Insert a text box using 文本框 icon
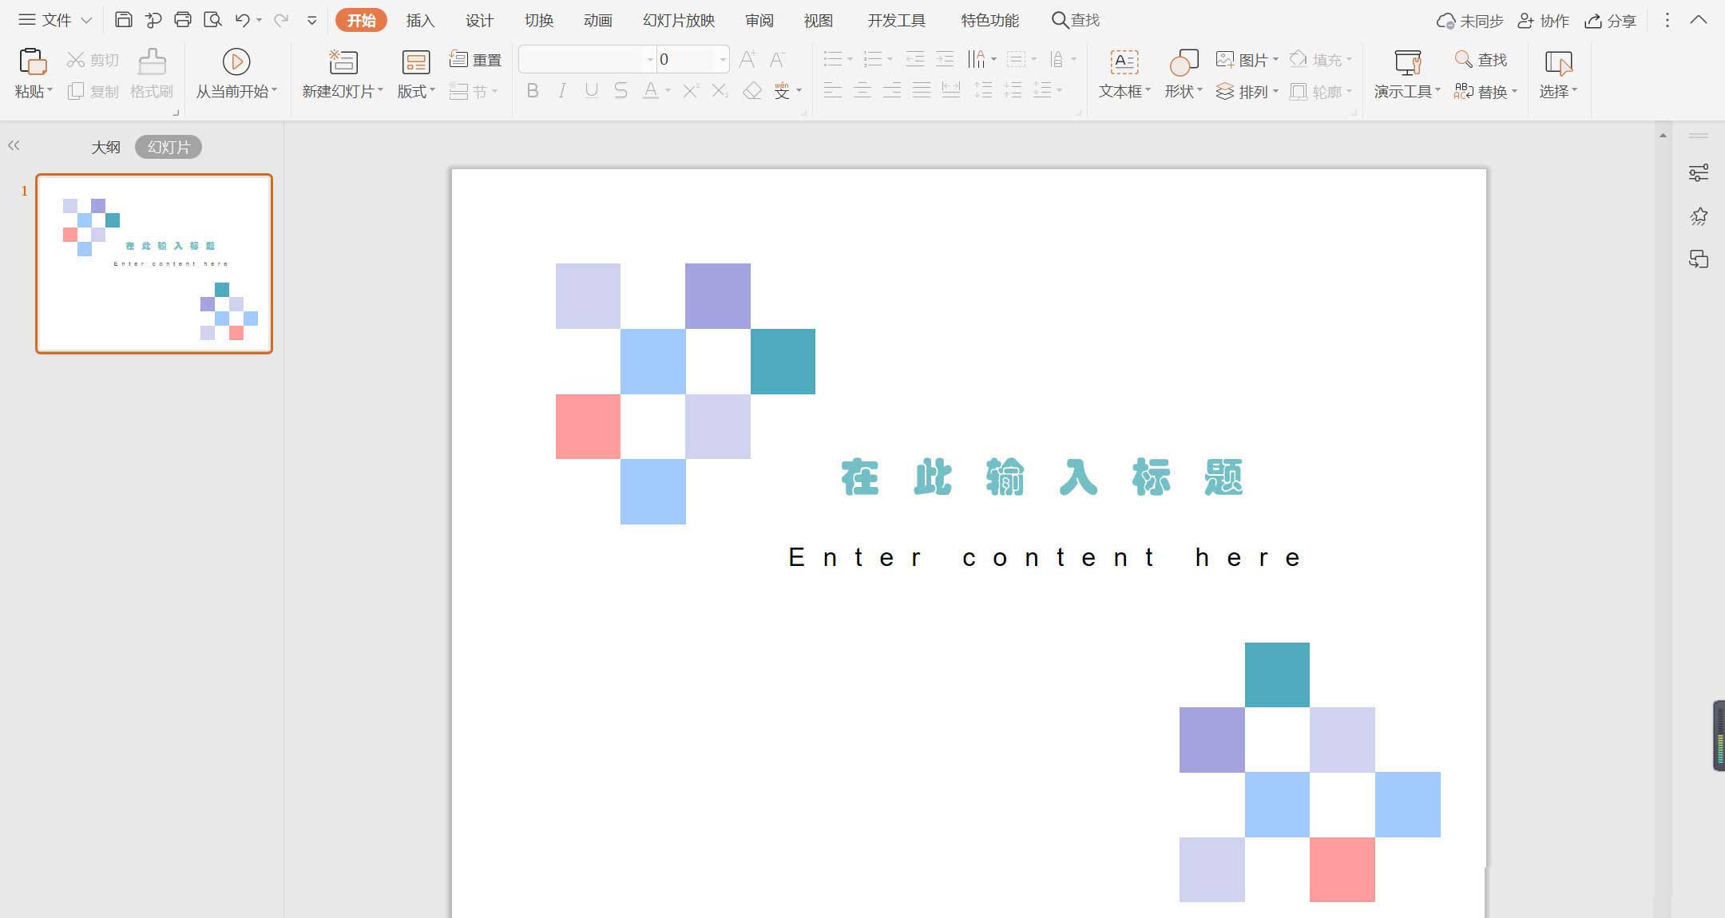The height and width of the screenshot is (918, 1725). (x=1124, y=62)
